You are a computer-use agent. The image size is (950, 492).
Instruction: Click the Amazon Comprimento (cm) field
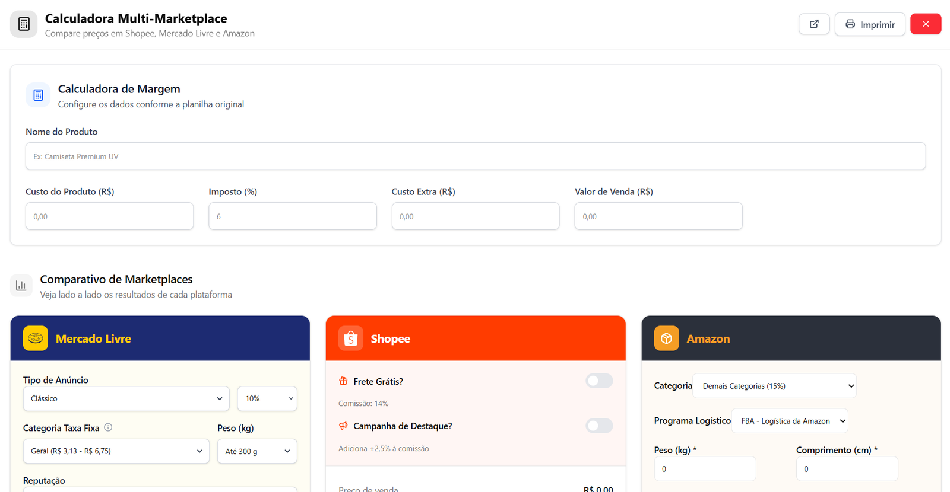(x=847, y=469)
